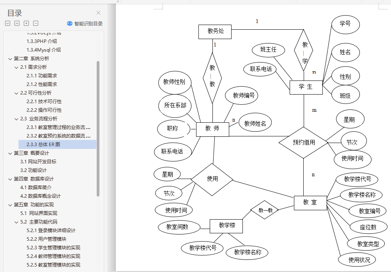Go to 5.2 主要功能代码 section
Viewport: 391px width, 272px height.
pos(39,222)
